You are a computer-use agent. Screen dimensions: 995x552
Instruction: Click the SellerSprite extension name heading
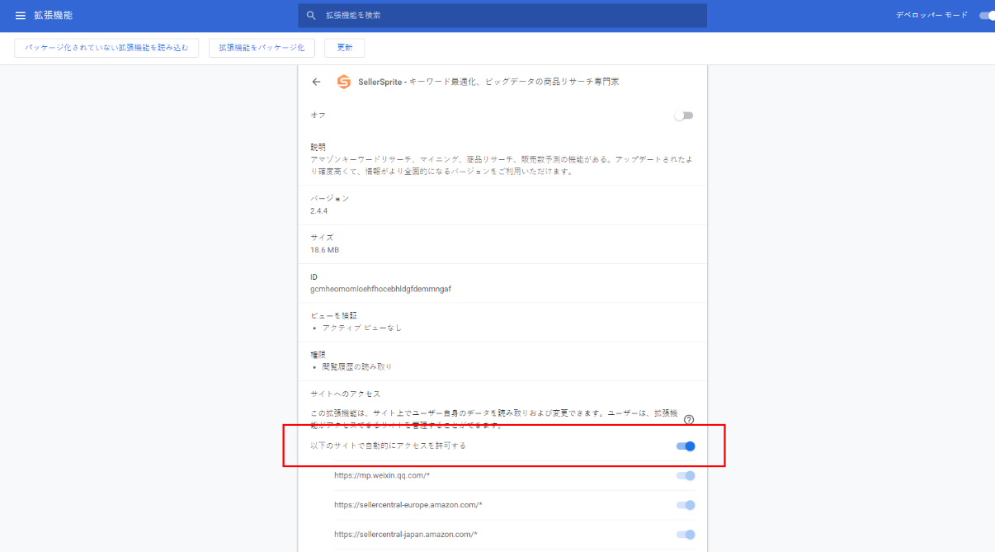[488, 82]
